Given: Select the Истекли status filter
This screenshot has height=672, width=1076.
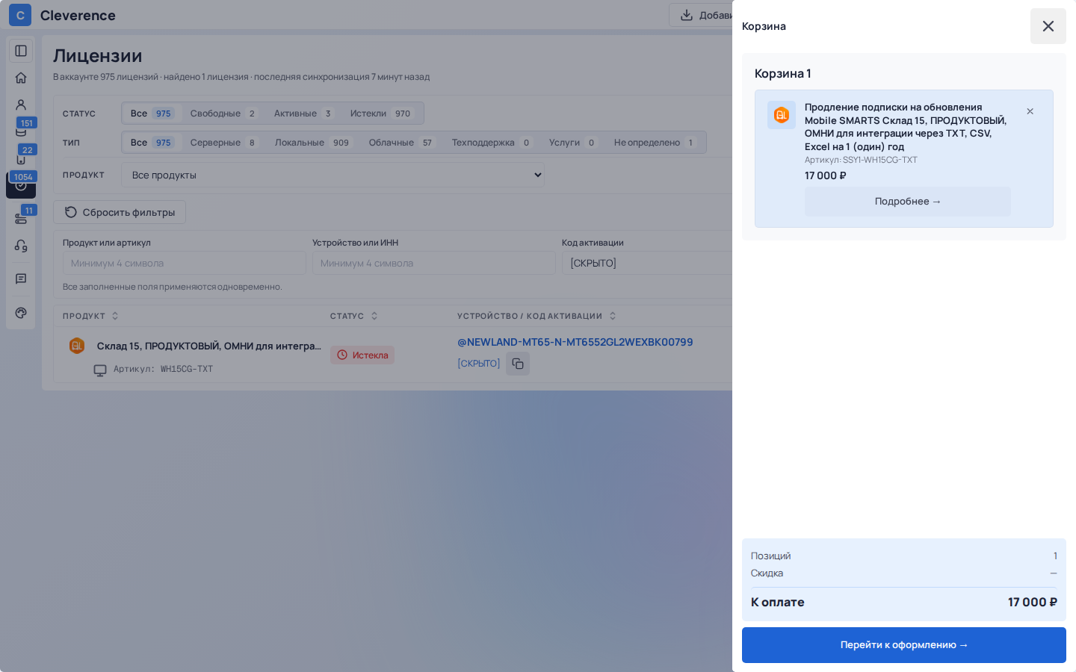Looking at the screenshot, I should coord(381,113).
